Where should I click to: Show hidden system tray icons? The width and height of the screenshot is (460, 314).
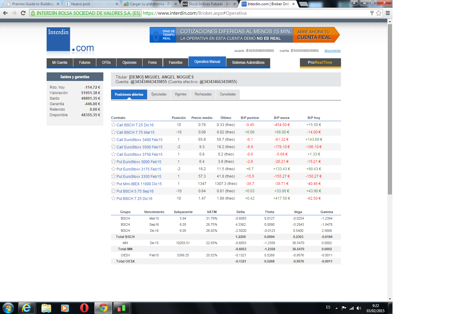[336, 308]
